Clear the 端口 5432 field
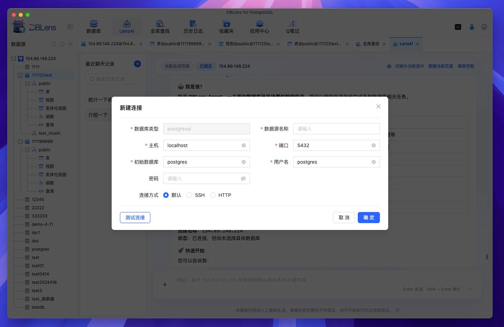The image size is (504, 327). pyautogui.click(x=374, y=145)
